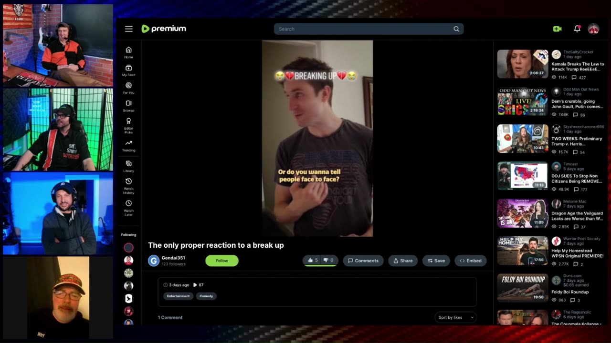The image size is (611, 343).
Task: Click 'Dem's crumble, going John Gault' title
Action: (578, 104)
